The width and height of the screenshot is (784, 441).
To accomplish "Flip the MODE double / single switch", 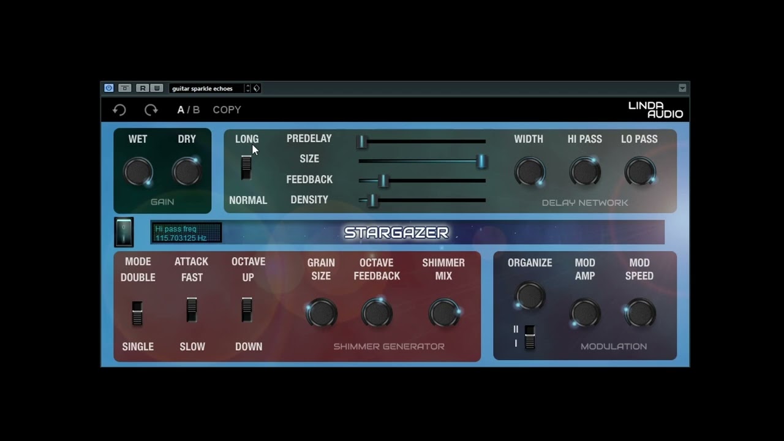I will [x=137, y=312].
